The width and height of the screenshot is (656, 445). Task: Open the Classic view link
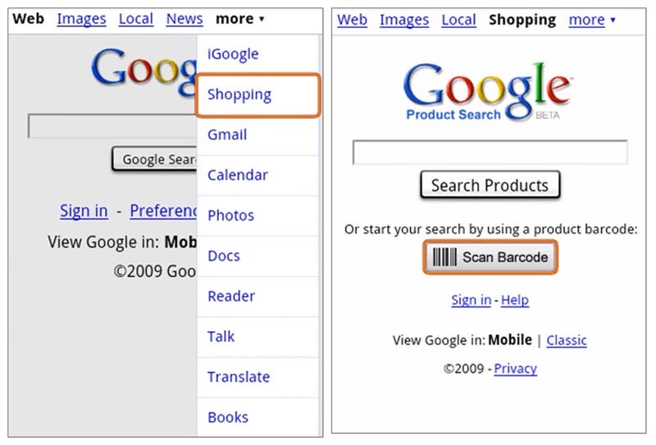(x=567, y=340)
